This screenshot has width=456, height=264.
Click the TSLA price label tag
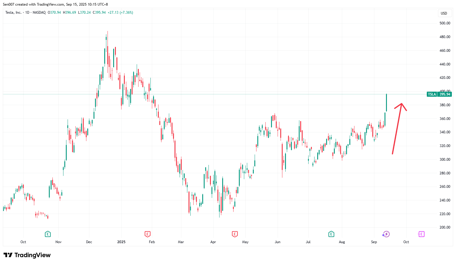click(x=432, y=94)
